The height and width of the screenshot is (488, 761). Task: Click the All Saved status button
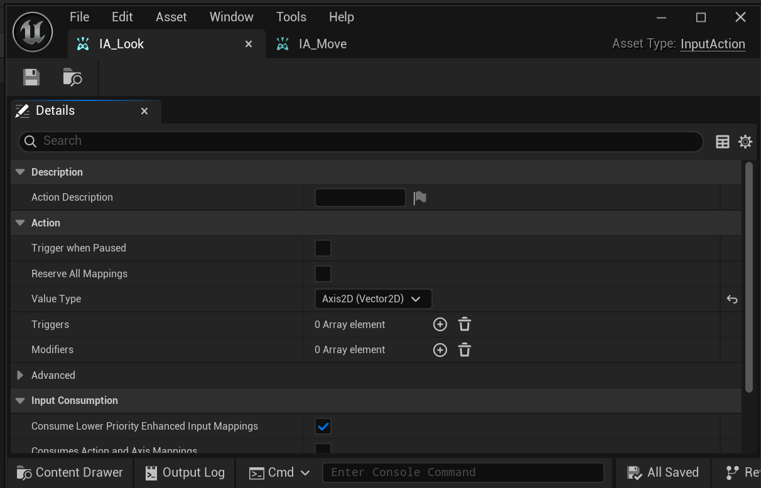(664, 472)
